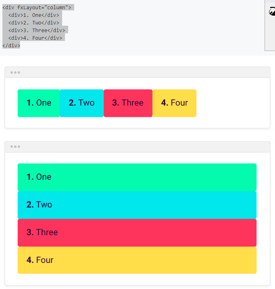Click the rightmost gray dot in row demo header
This screenshot has height=289, width=275.
point(19,72)
